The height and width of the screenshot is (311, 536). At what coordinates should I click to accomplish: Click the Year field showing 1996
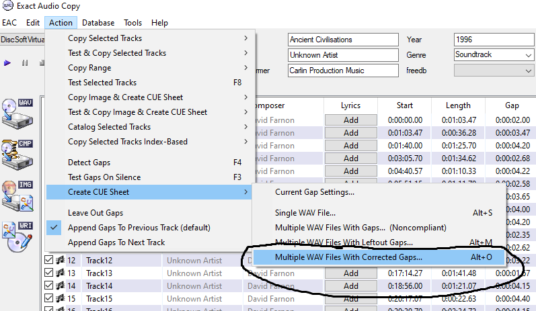(494, 40)
